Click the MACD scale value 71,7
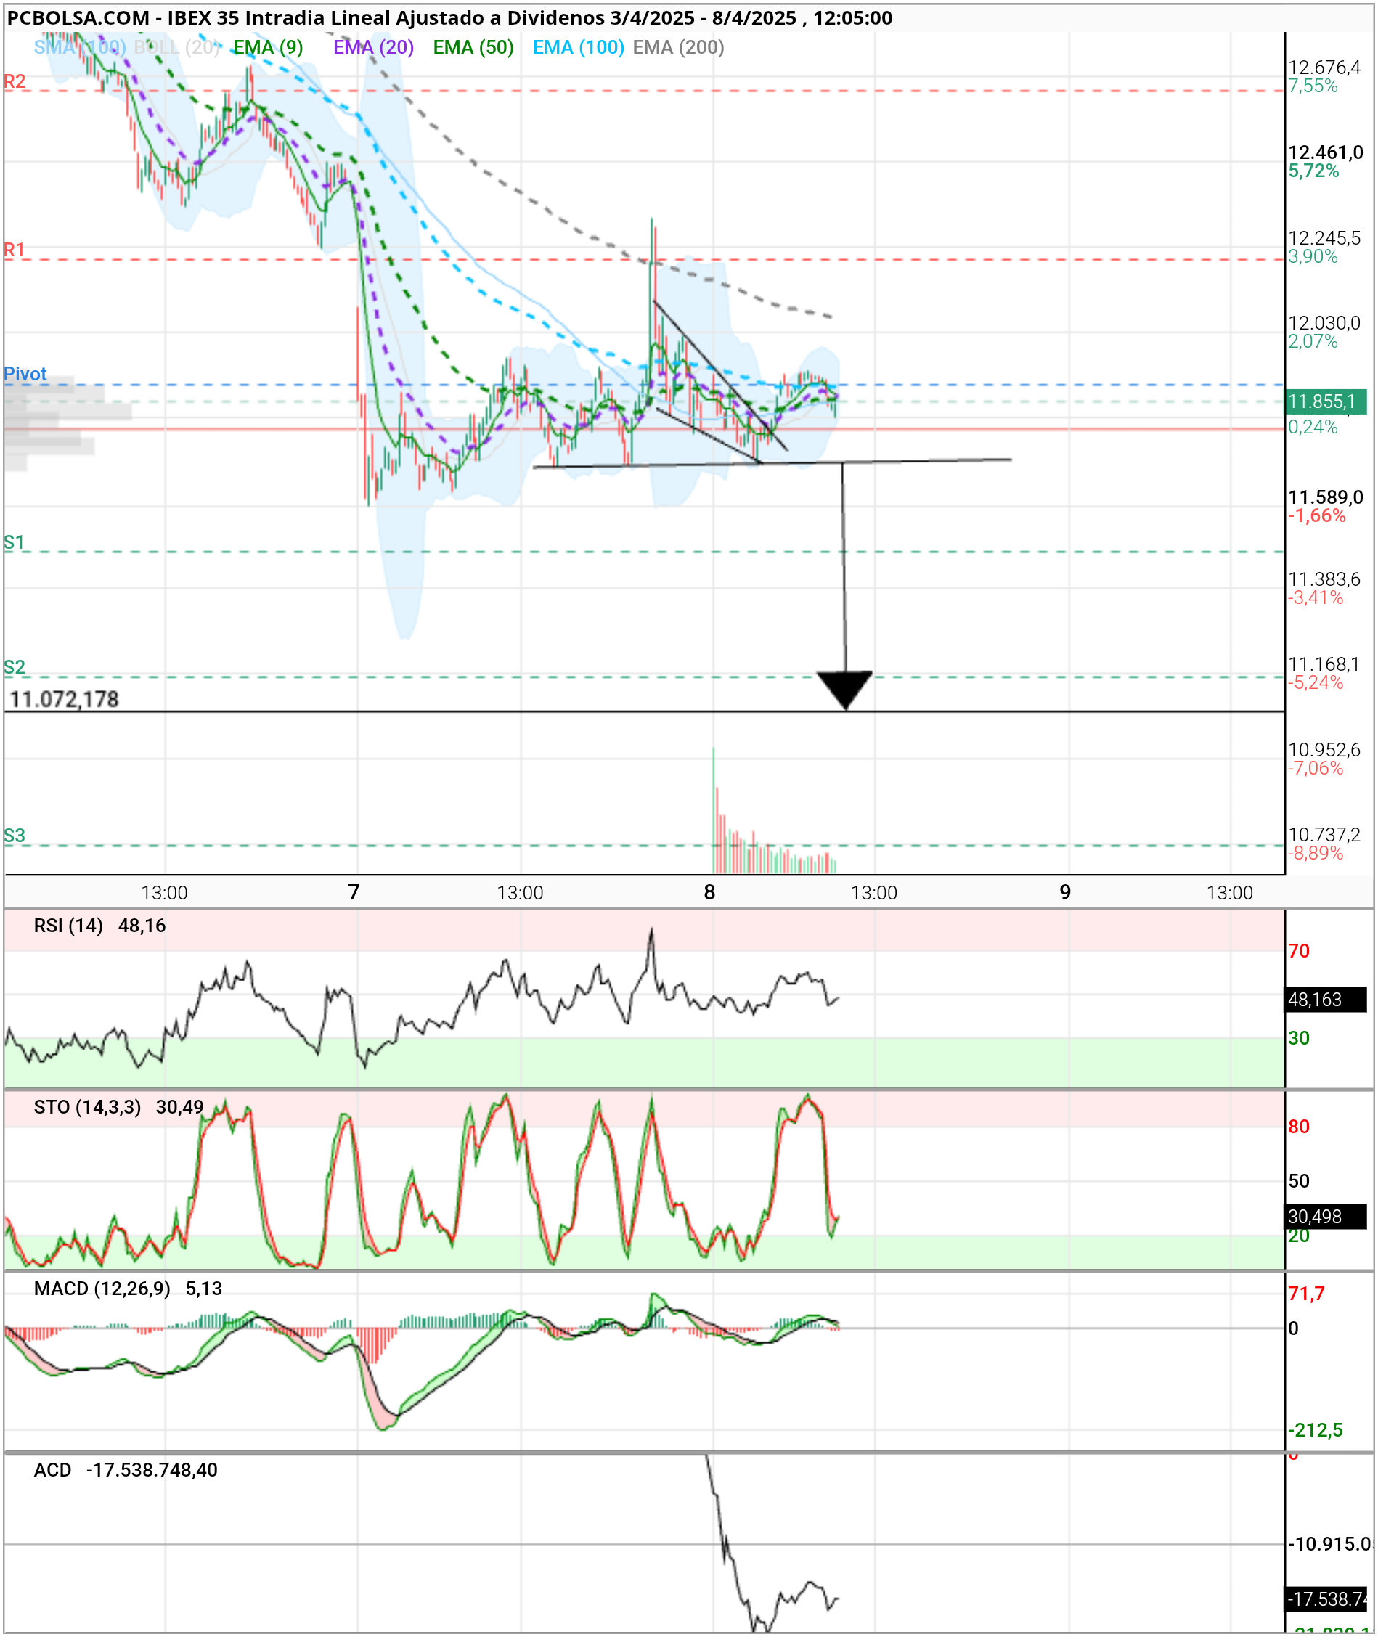1378x1637 pixels. [x=1306, y=1294]
